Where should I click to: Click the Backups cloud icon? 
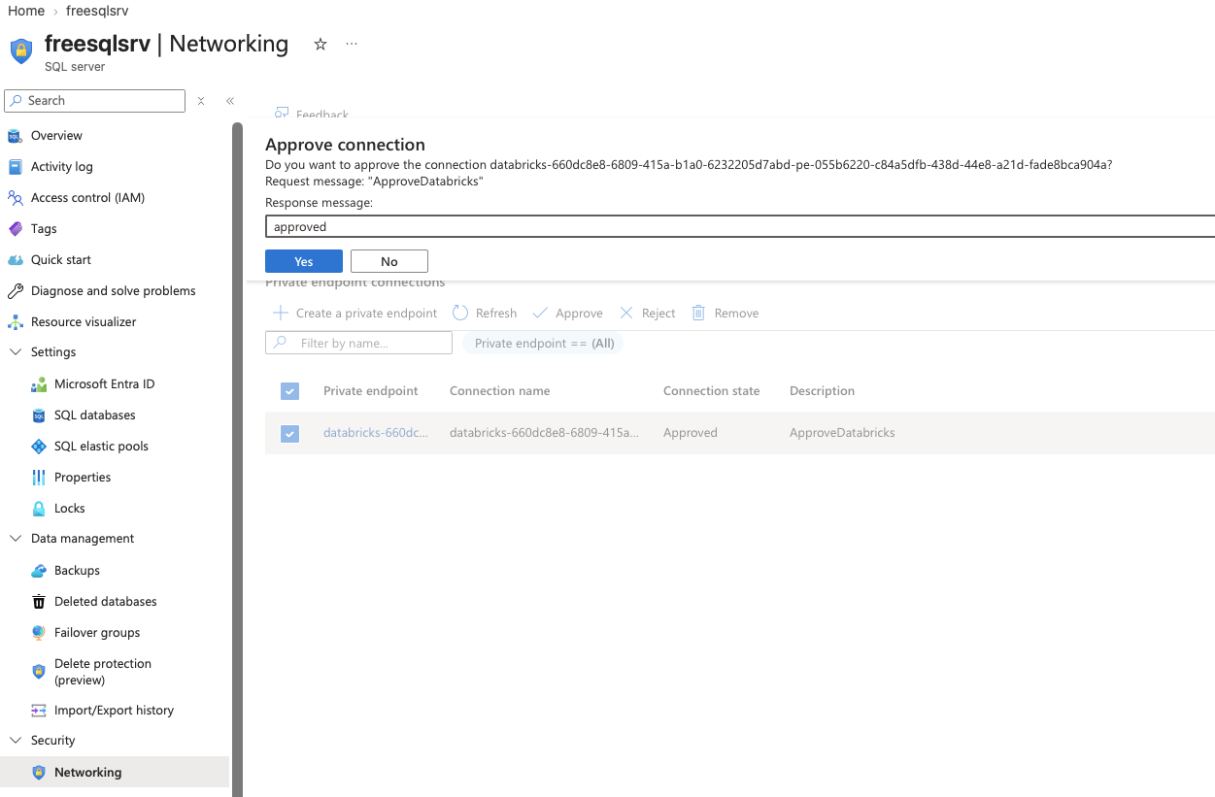coord(39,571)
